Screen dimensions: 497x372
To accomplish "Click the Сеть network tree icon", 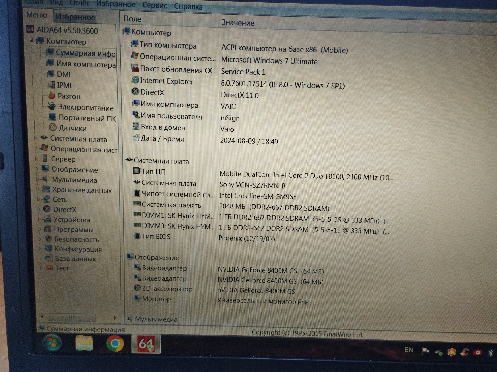I will click(47, 199).
